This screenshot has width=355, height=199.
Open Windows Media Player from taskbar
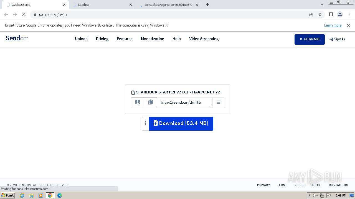[x=41, y=195]
